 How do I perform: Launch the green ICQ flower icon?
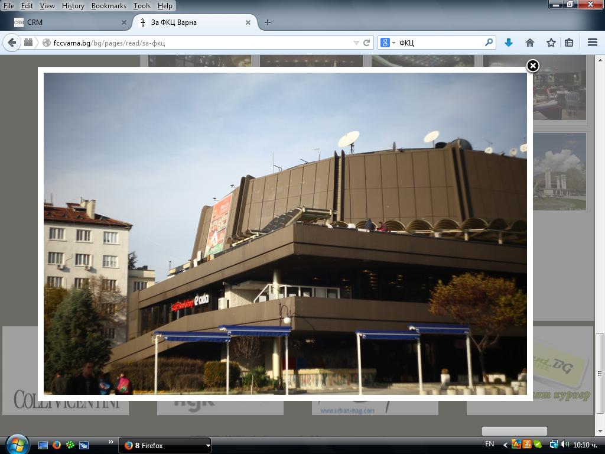pos(70,445)
